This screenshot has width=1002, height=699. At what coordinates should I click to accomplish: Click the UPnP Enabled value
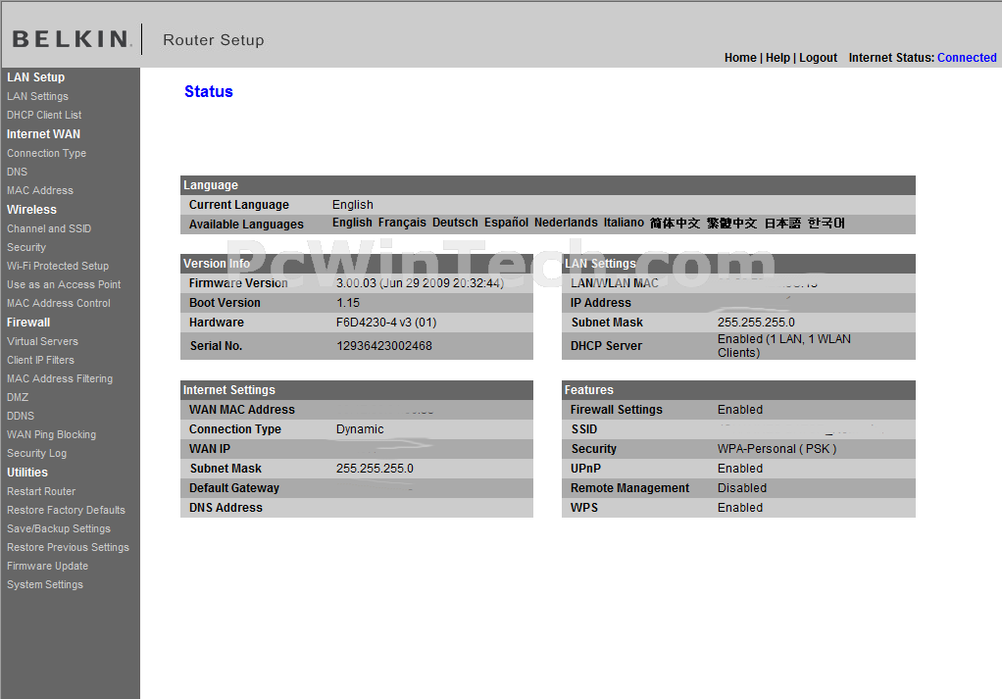[740, 469]
